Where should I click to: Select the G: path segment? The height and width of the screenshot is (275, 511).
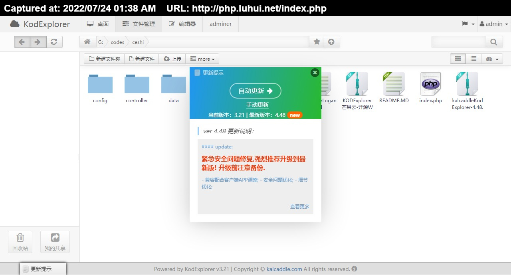tap(101, 42)
